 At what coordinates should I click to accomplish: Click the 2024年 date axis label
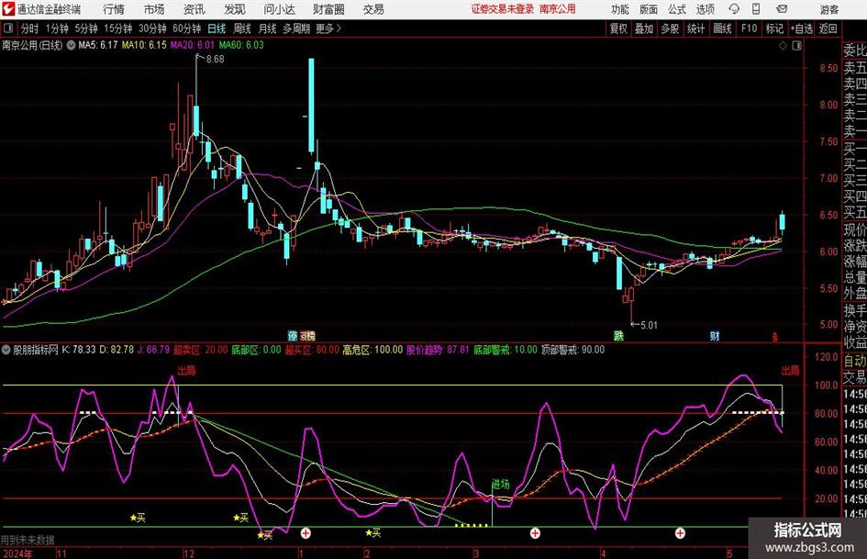coord(17,553)
